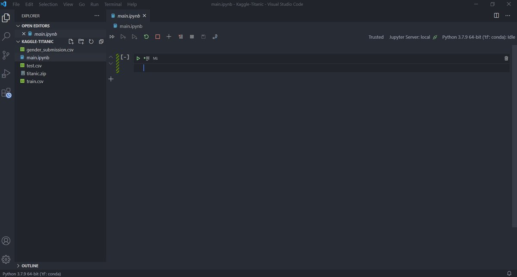The height and width of the screenshot is (277, 517).
Task: Click inside the empty code cell editor
Action: point(322,68)
